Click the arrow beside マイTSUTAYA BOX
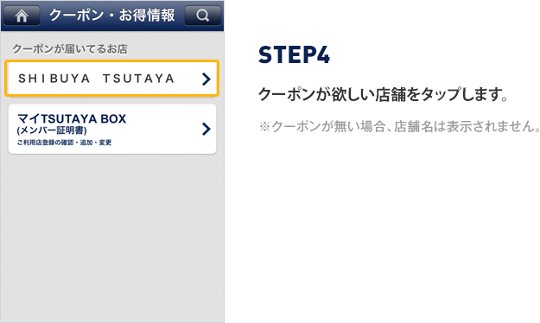 (206, 129)
